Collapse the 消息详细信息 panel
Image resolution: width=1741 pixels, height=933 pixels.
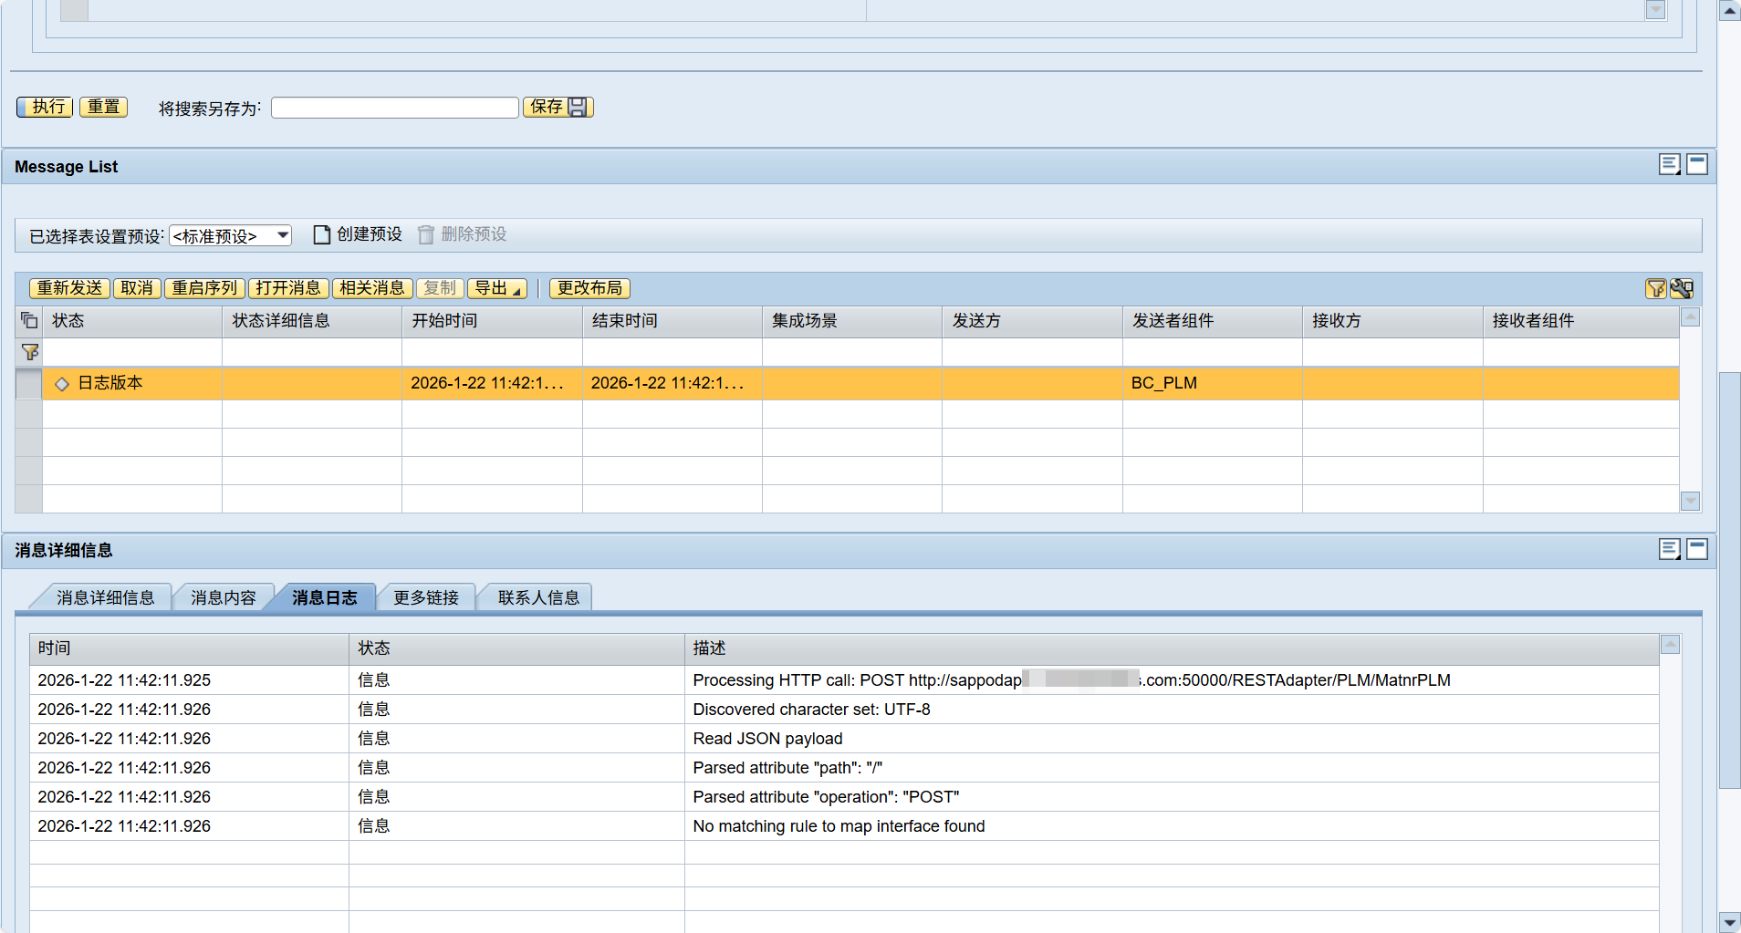[x=1697, y=549]
